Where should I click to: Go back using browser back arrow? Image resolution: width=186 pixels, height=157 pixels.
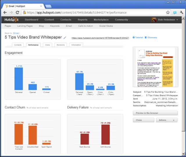pyautogui.click(x=5, y=12)
